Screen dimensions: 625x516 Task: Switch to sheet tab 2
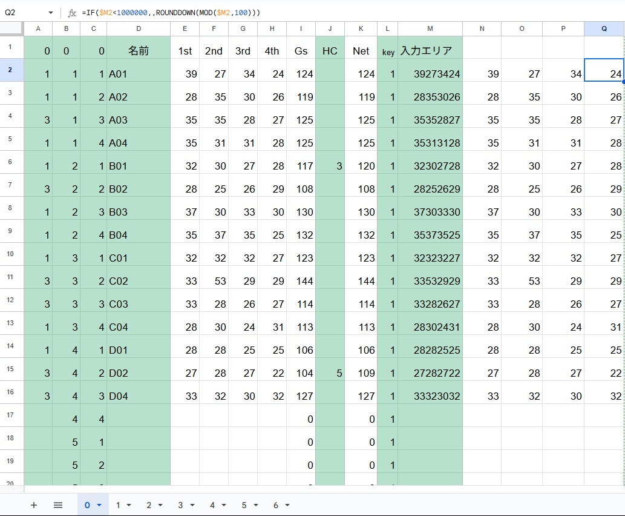(x=149, y=505)
